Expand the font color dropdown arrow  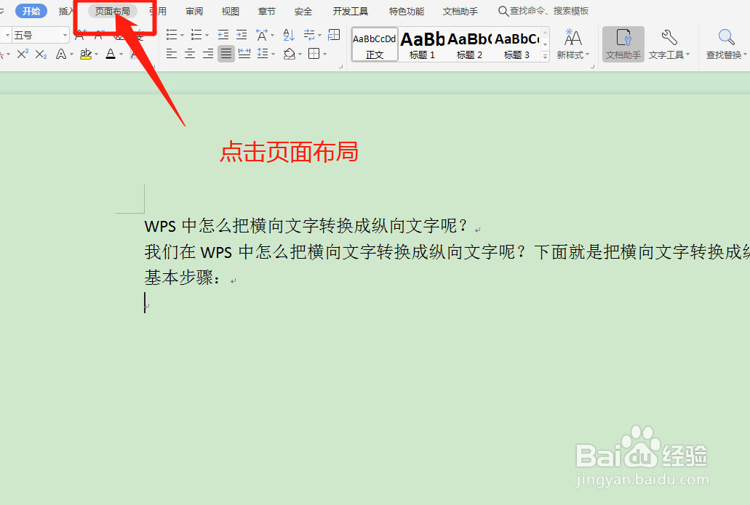click(x=121, y=54)
